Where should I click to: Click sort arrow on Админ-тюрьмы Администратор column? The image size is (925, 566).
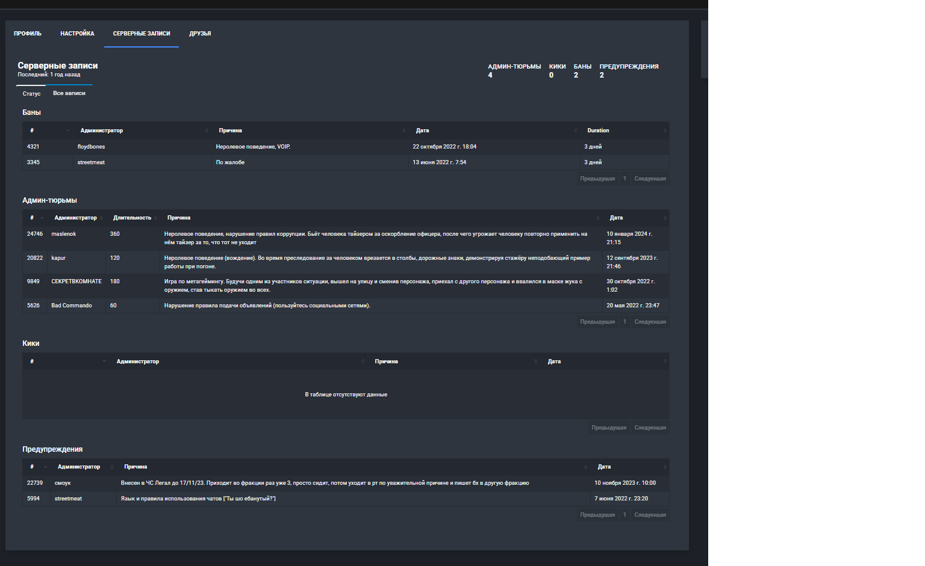point(101,218)
